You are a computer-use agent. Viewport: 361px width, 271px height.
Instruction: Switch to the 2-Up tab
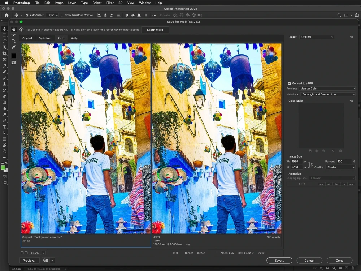point(61,38)
